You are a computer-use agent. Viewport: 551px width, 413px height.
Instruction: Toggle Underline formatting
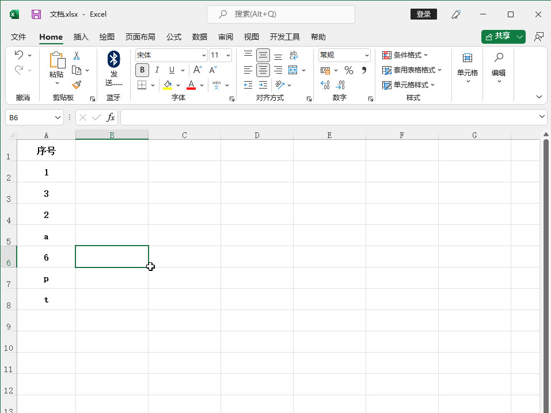[x=172, y=70]
